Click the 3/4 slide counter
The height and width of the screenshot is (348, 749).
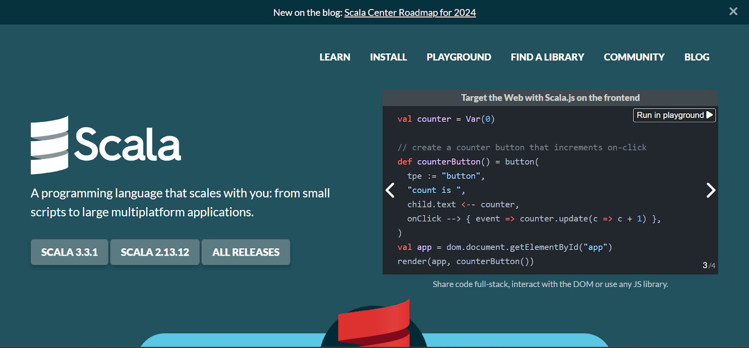tap(708, 266)
